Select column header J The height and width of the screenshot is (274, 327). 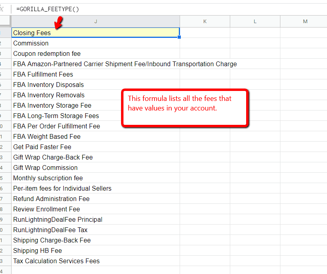click(x=96, y=21)
